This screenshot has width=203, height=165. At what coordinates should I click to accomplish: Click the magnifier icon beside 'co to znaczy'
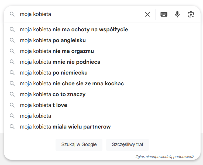tap(12, 94)
